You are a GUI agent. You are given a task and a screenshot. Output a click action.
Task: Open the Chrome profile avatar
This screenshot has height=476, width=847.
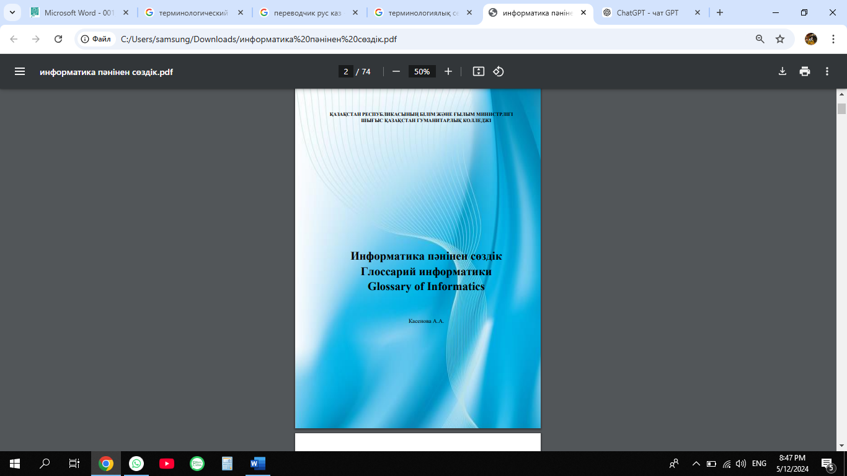pos(811,39)
